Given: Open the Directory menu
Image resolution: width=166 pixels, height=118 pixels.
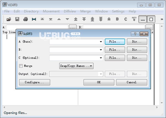Looking at the screenshot, I should coord(31,11).
